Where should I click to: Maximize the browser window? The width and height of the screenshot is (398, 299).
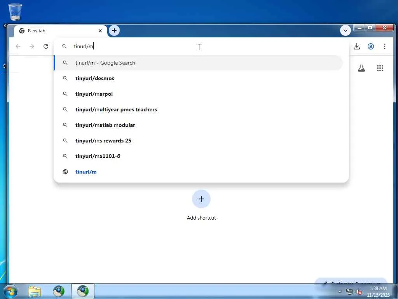370,28
